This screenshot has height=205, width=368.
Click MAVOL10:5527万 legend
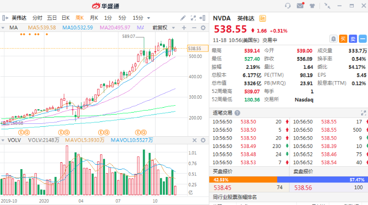tap(131, 140)
